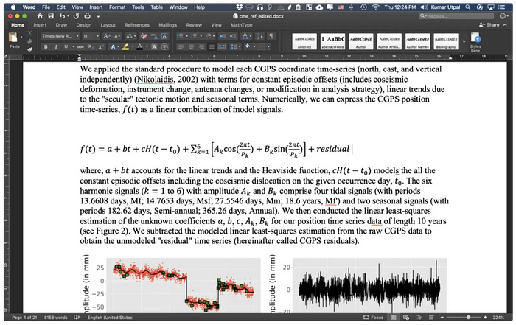
Task: Click the font color A swatch
Action: click(140, 47)
